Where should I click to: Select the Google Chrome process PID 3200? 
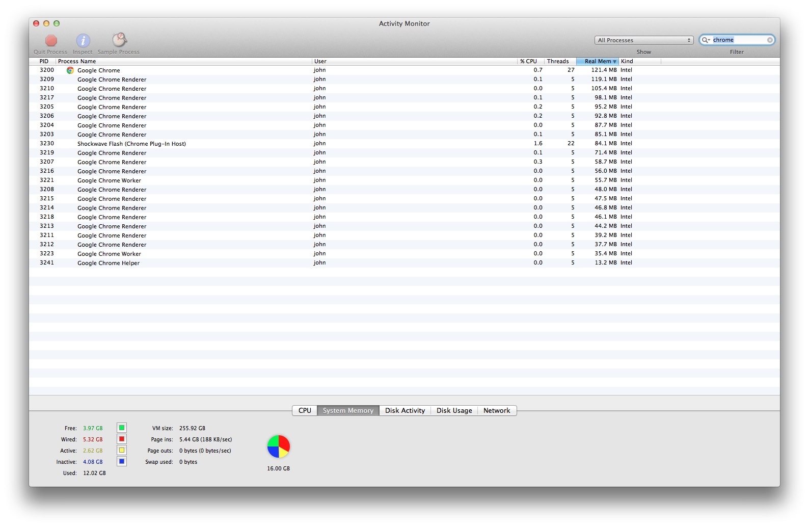coord(404,70)
